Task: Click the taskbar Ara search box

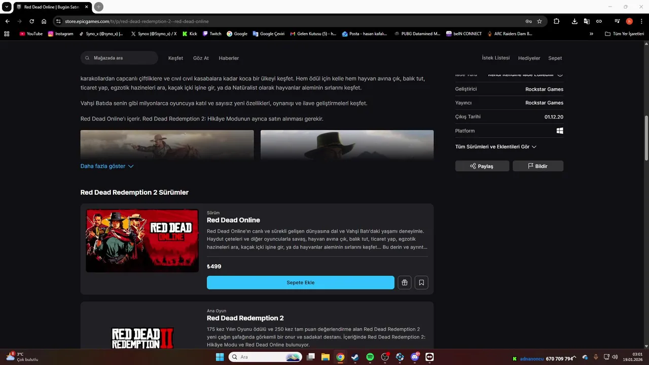Action: click(265, 357)
